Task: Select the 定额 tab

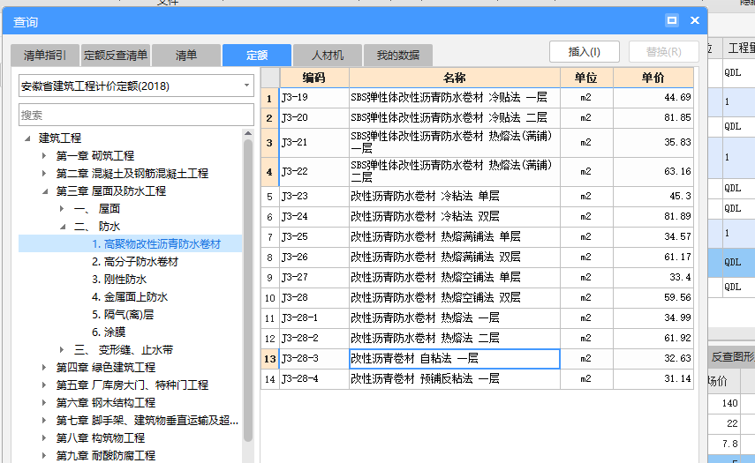Action: point(257,56)
